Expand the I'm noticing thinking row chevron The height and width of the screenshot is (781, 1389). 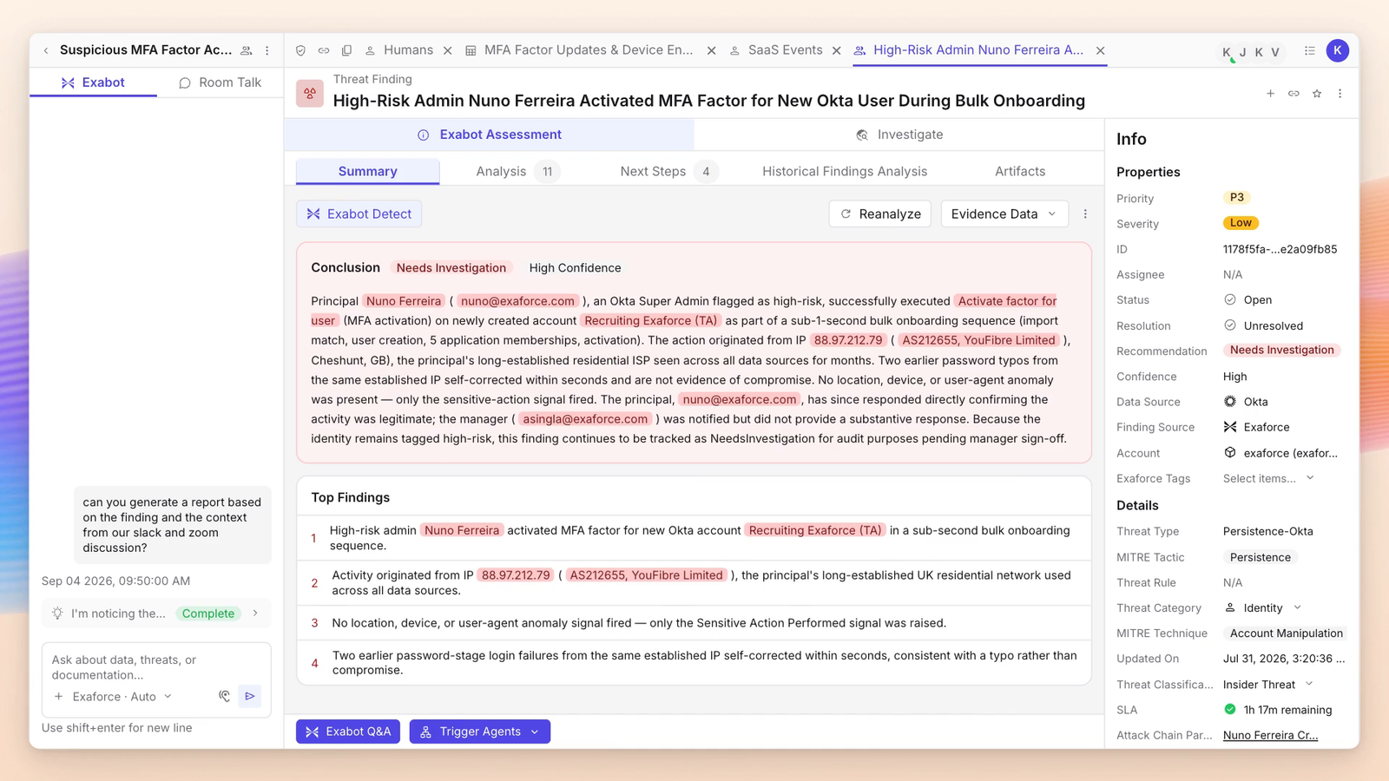pyautogui.click(x=255, y=614)
